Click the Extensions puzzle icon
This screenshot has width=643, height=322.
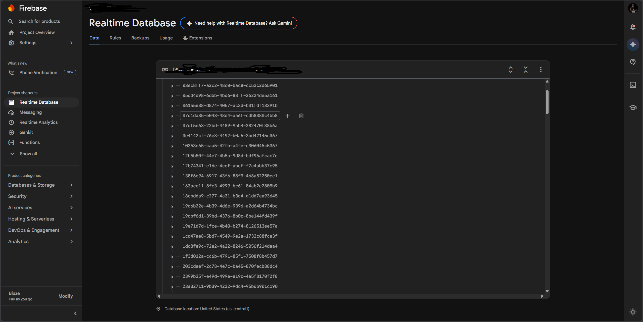[185, 38]
